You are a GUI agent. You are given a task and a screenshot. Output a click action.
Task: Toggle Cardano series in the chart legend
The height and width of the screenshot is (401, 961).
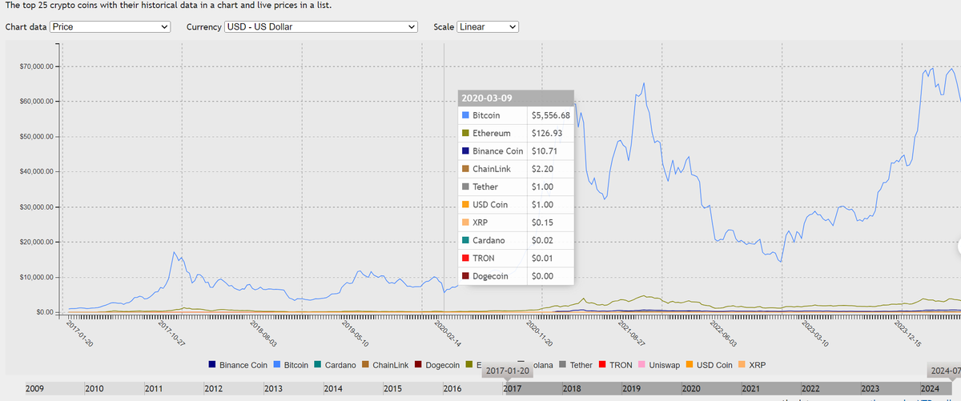[334, 365]
